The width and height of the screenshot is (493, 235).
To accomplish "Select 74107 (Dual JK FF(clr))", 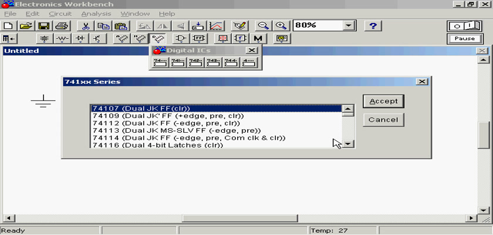I will coord(216,109).
